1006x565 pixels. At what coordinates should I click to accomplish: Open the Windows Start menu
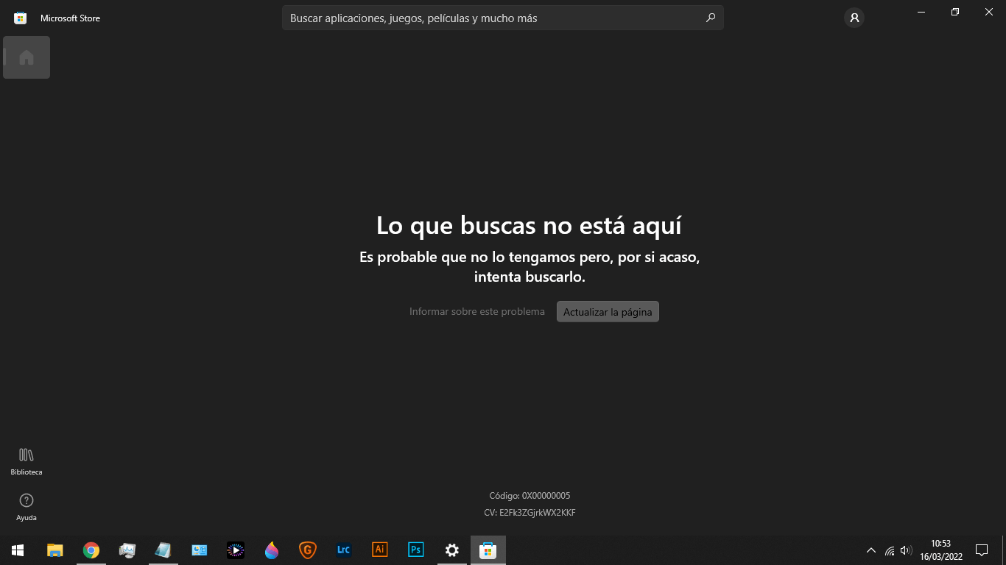pos(18,550)
